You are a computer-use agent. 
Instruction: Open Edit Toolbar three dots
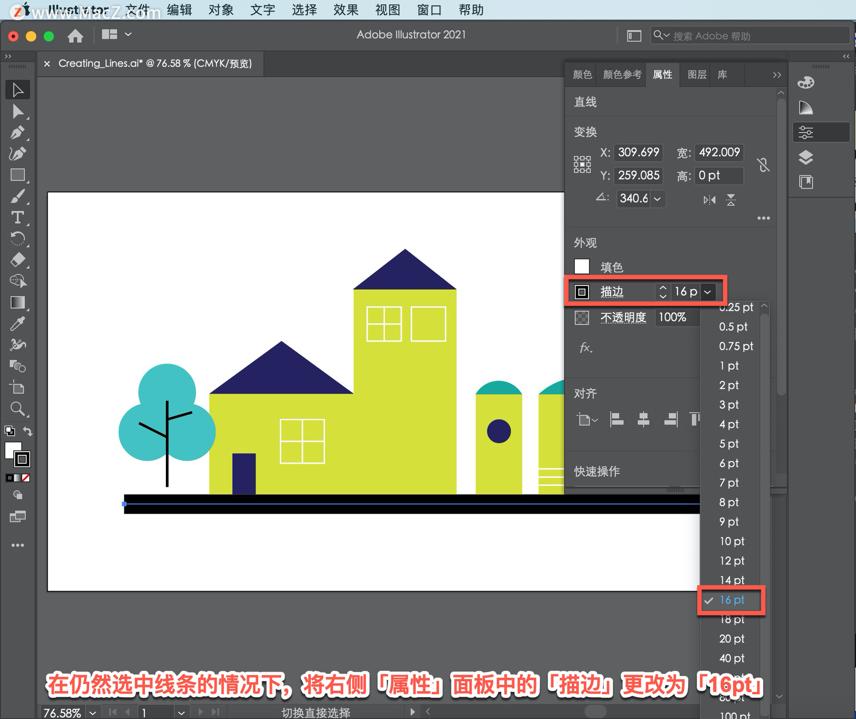click(x=18, y=545)
